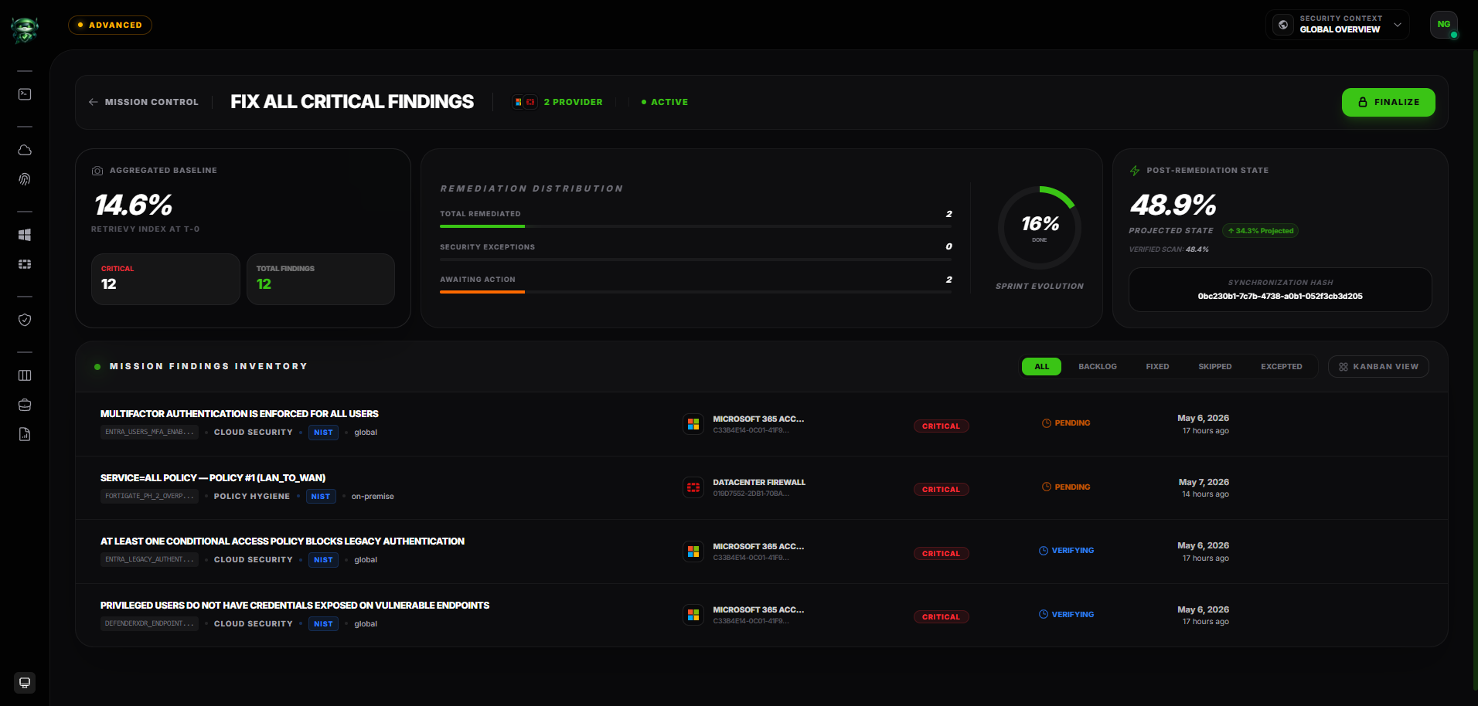This screenshot has width=1478, height=706.
Task: Click the monitor icon at sidebar bottom
Action: click(25, 683)
